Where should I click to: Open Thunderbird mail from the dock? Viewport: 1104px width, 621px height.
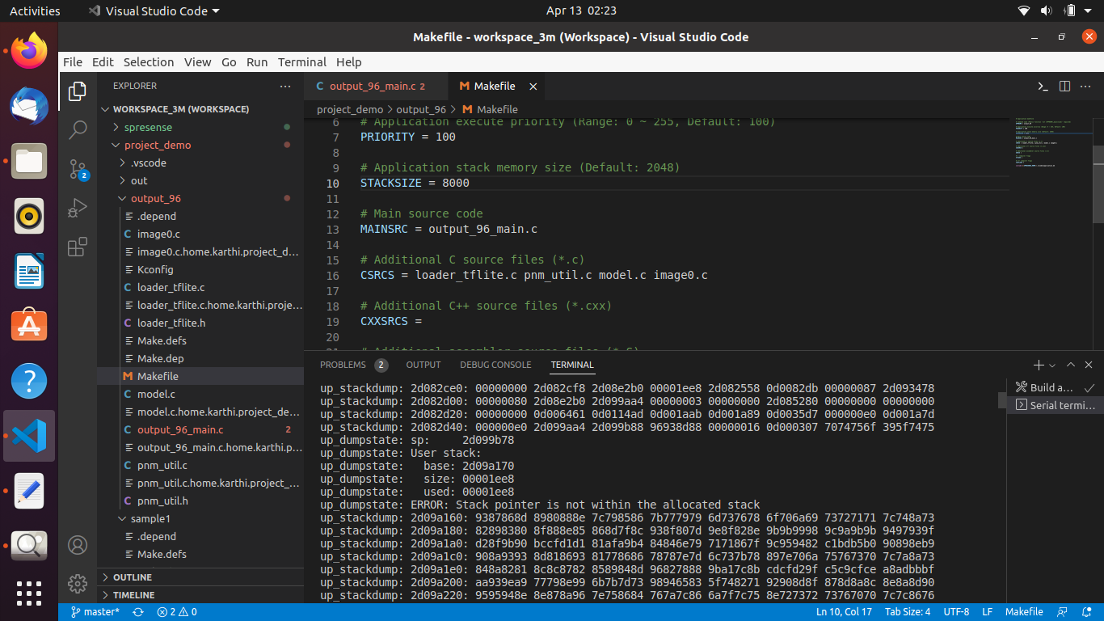click(x=29, y=106)
